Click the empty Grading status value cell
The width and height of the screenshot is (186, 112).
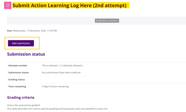111,79
